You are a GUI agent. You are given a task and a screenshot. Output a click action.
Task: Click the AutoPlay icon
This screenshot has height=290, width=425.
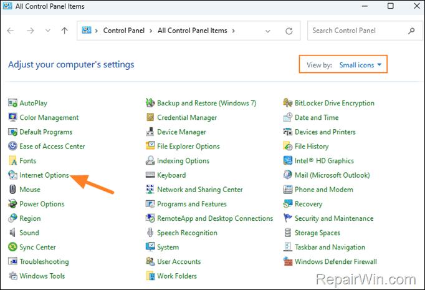[x=12, y=103]
